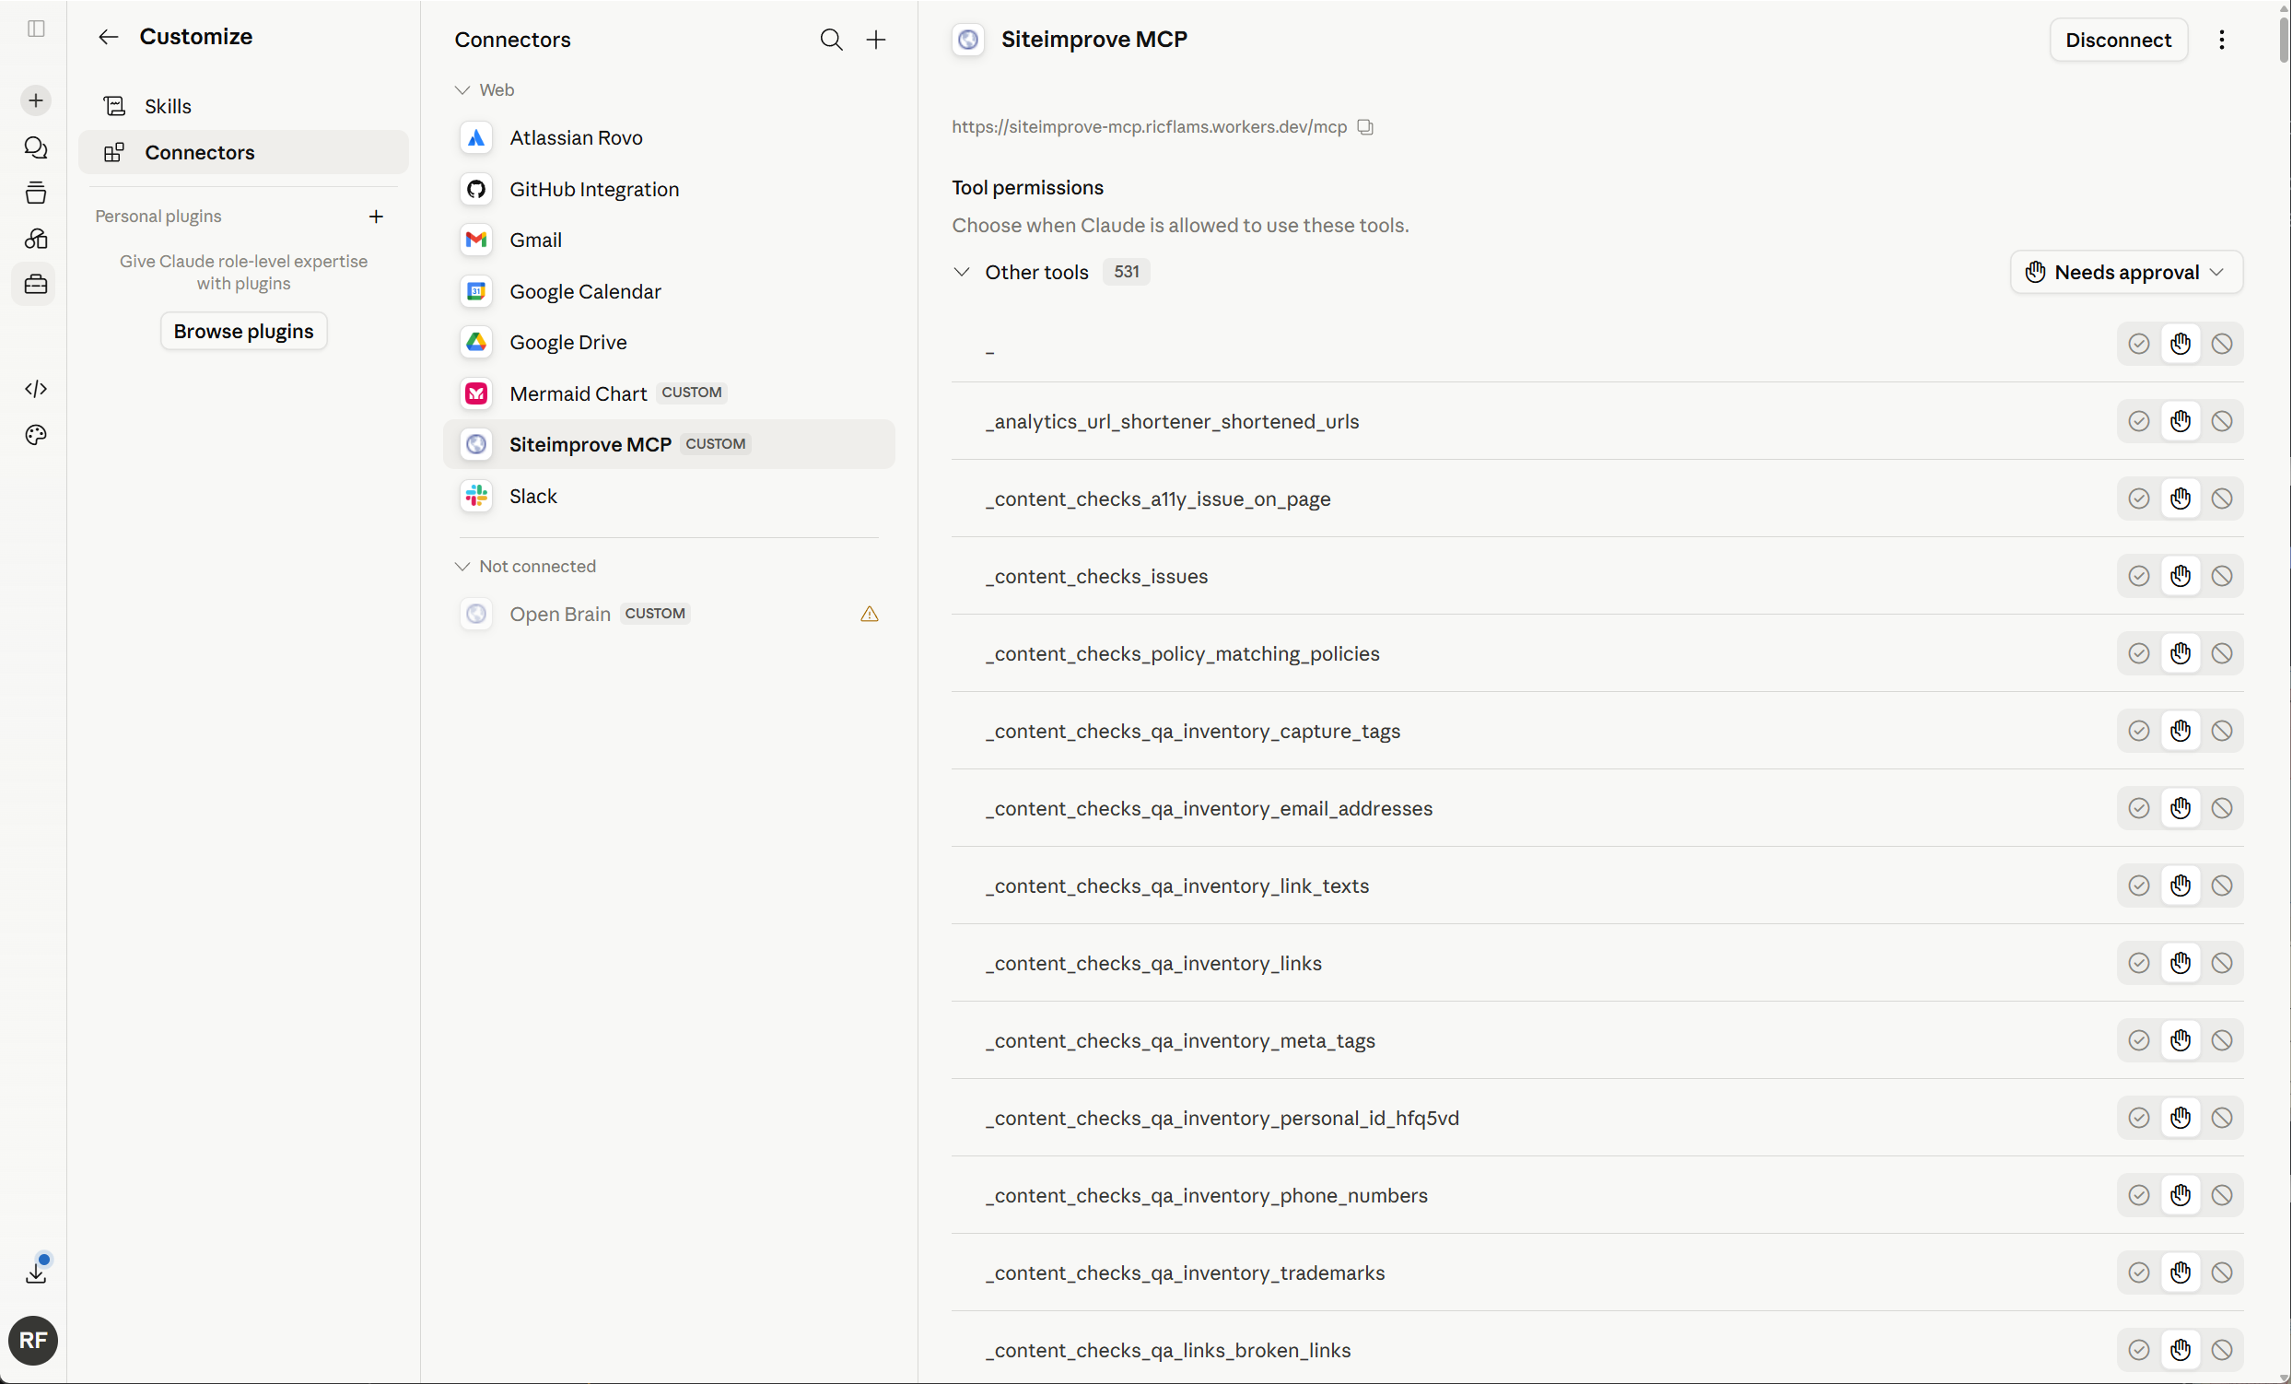Add a personal plugin with plus icon

pyautogui.click(x=376, y=216)
